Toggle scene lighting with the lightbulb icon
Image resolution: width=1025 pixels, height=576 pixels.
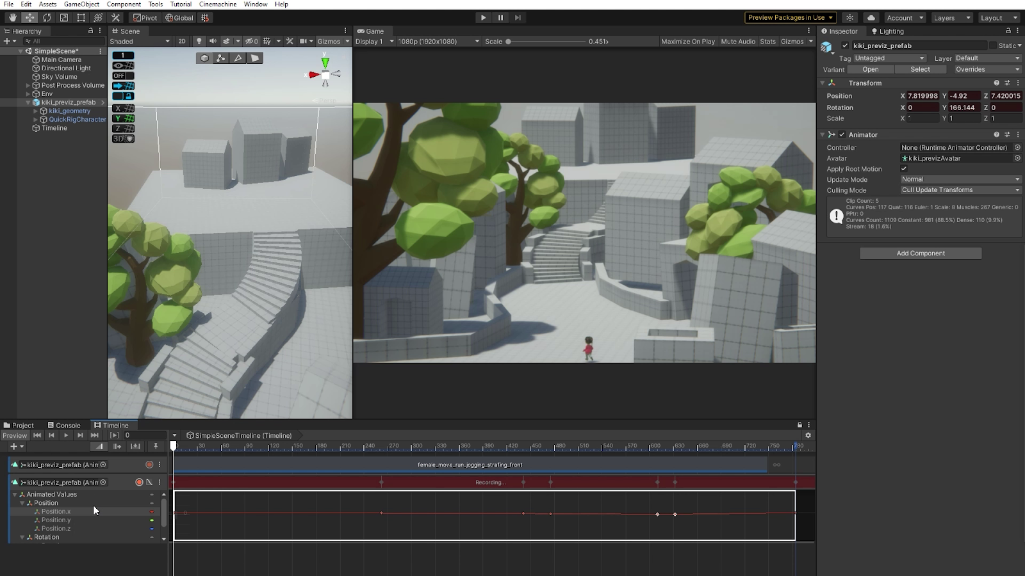[199, 42]
